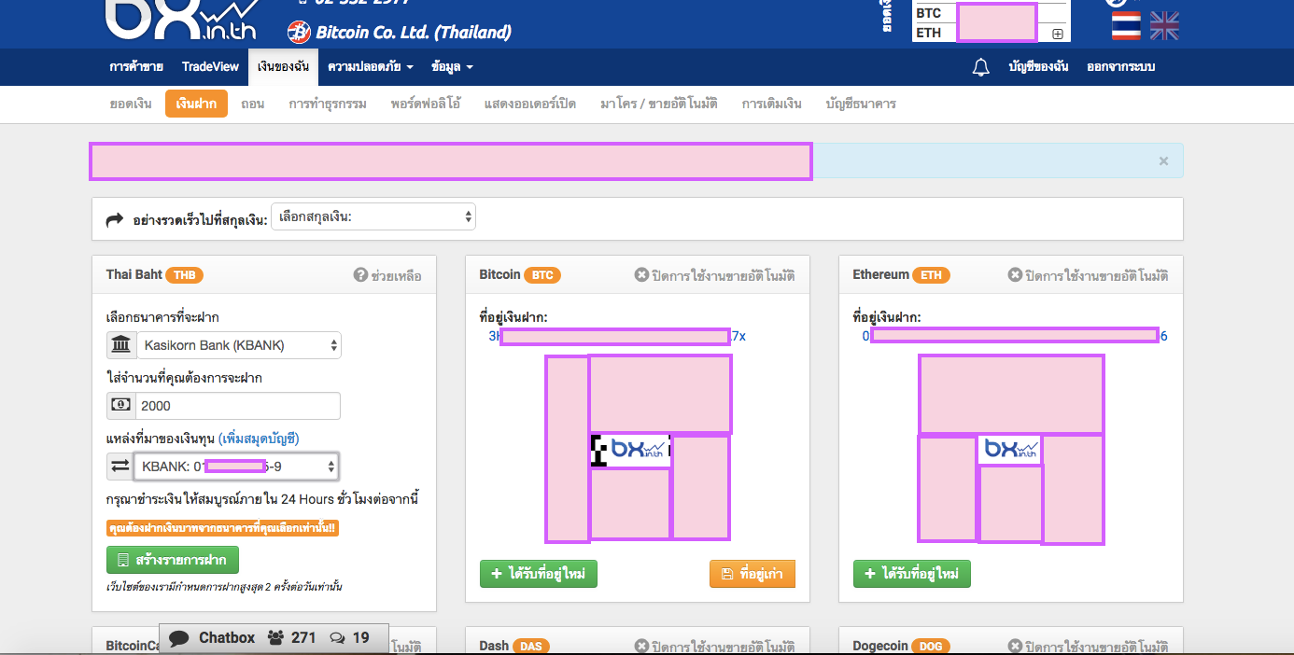The height and width of the screenshot is (655, 1294).
Task: Select the เงินฝาก sub-tab
Action: click(x=197, y=104)
